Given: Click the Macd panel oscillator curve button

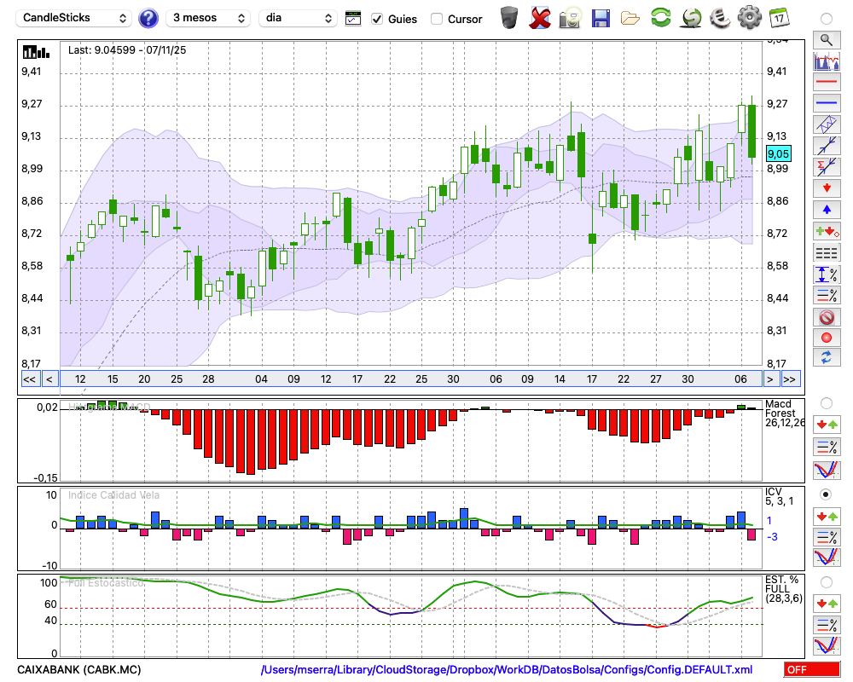Looking at the screenshot, I should tap(827, 470).
